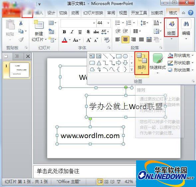The image size is (196, 187).
Task: Switch to Normal view in status bar
Action: click(x=100, y=182)
